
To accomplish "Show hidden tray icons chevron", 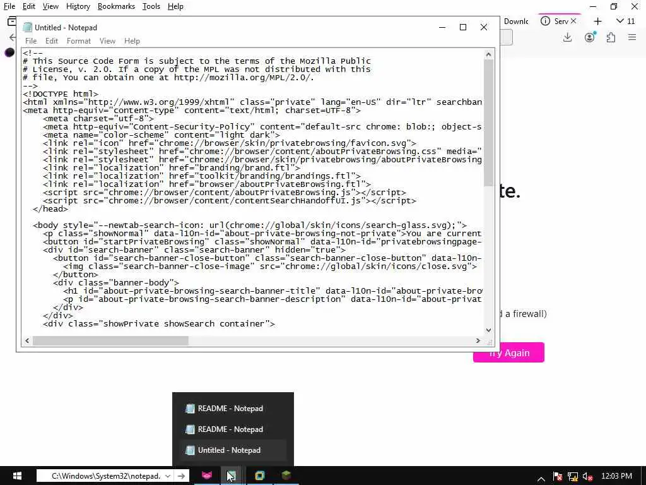I will (x=541, y=477).
